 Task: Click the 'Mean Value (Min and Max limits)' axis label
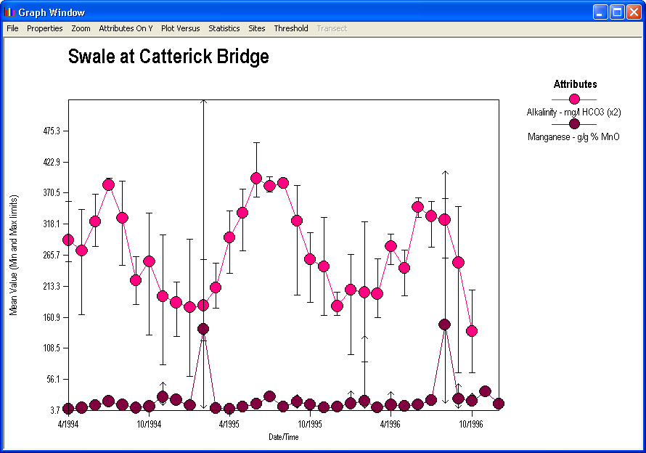click(14, 256)
